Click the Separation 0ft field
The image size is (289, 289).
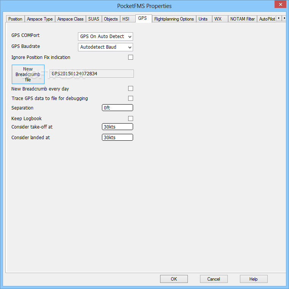[x=118, y=108]
